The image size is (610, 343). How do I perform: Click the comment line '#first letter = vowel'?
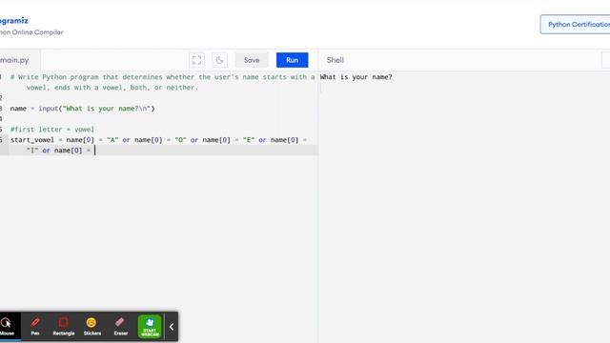tap(52, 130)
